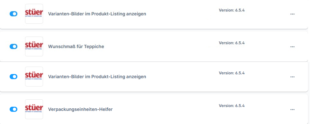Click version 6.5.4 label of Verpackungseinheiten-Helfer
The height and width of the screenshot is (124, 310).
tap(232, 106)
